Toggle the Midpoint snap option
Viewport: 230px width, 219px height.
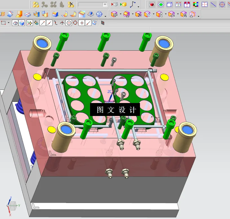[49, 23]
